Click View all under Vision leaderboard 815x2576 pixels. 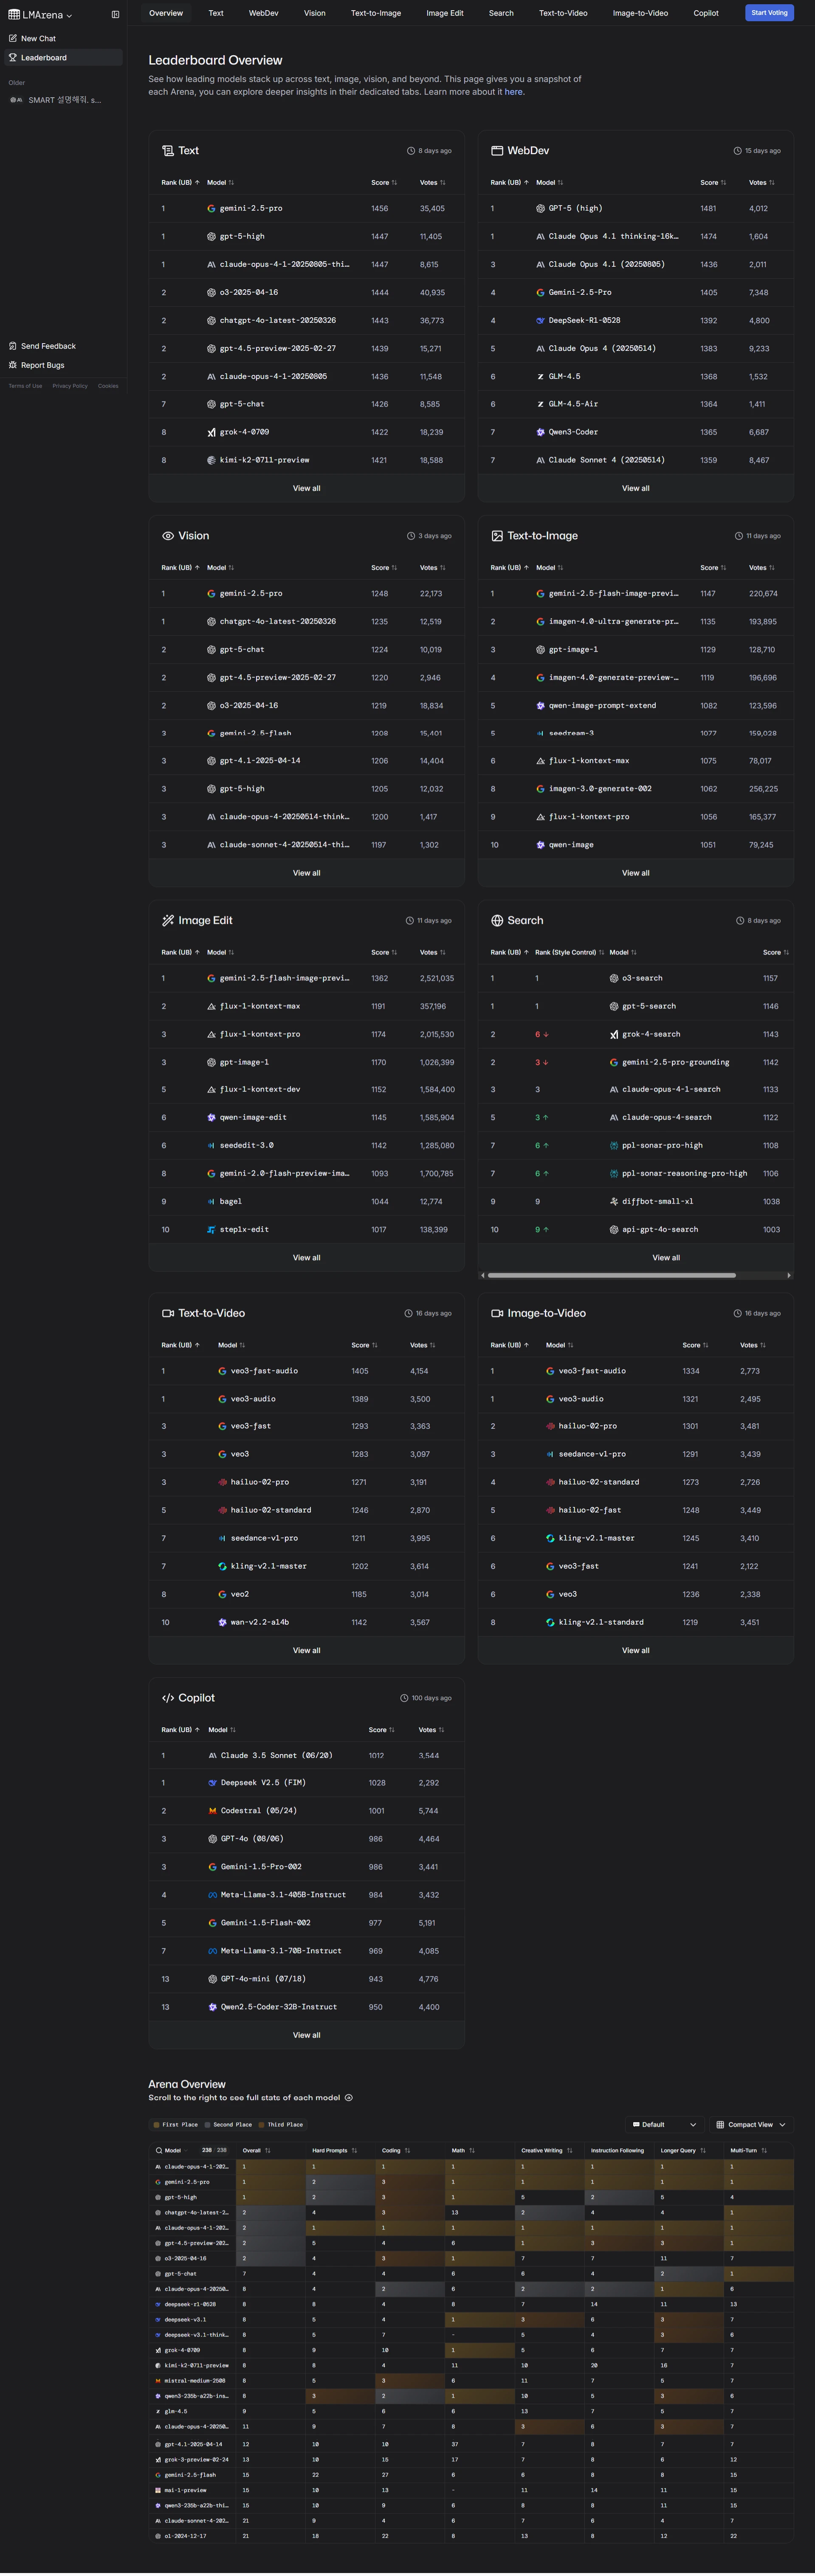point(306,873)
